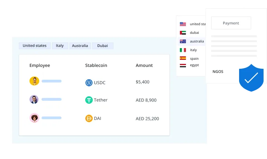Click the United States flag icon
Viewport: 267px width, 159px height.
[x=183, y=24]
